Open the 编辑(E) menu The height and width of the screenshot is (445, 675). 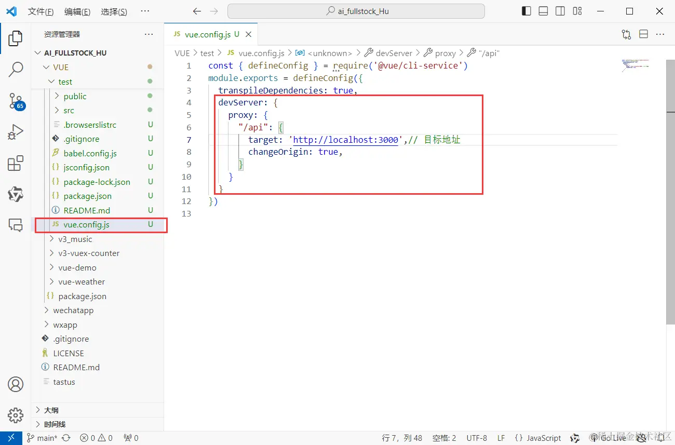coord(77,11)
